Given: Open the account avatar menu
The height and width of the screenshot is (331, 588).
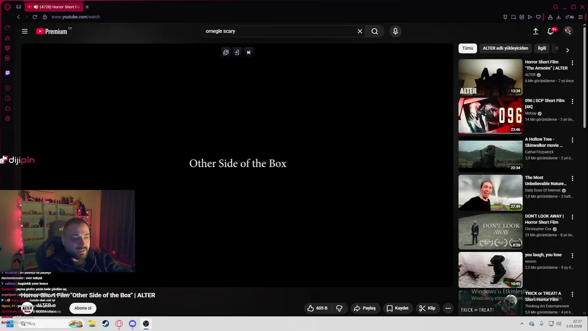Looking at the screenshot, I should [568, 31].
